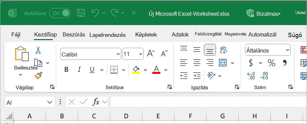The image size is (307, 124).
Task: Apply the red font color
Action: (x=156, y=70)
